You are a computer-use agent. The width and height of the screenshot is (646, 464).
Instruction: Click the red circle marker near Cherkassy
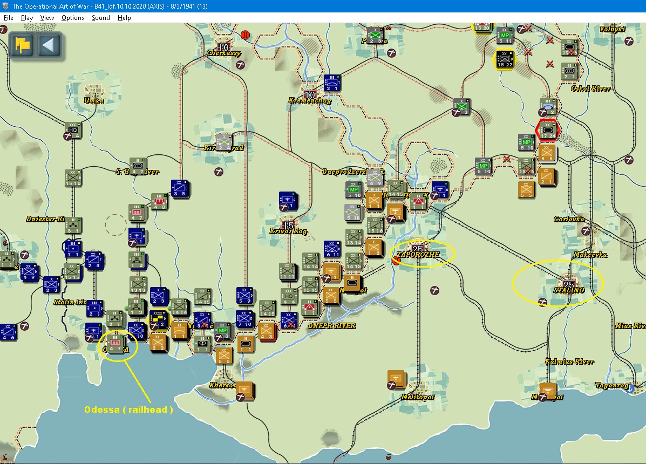click(246, 35)
